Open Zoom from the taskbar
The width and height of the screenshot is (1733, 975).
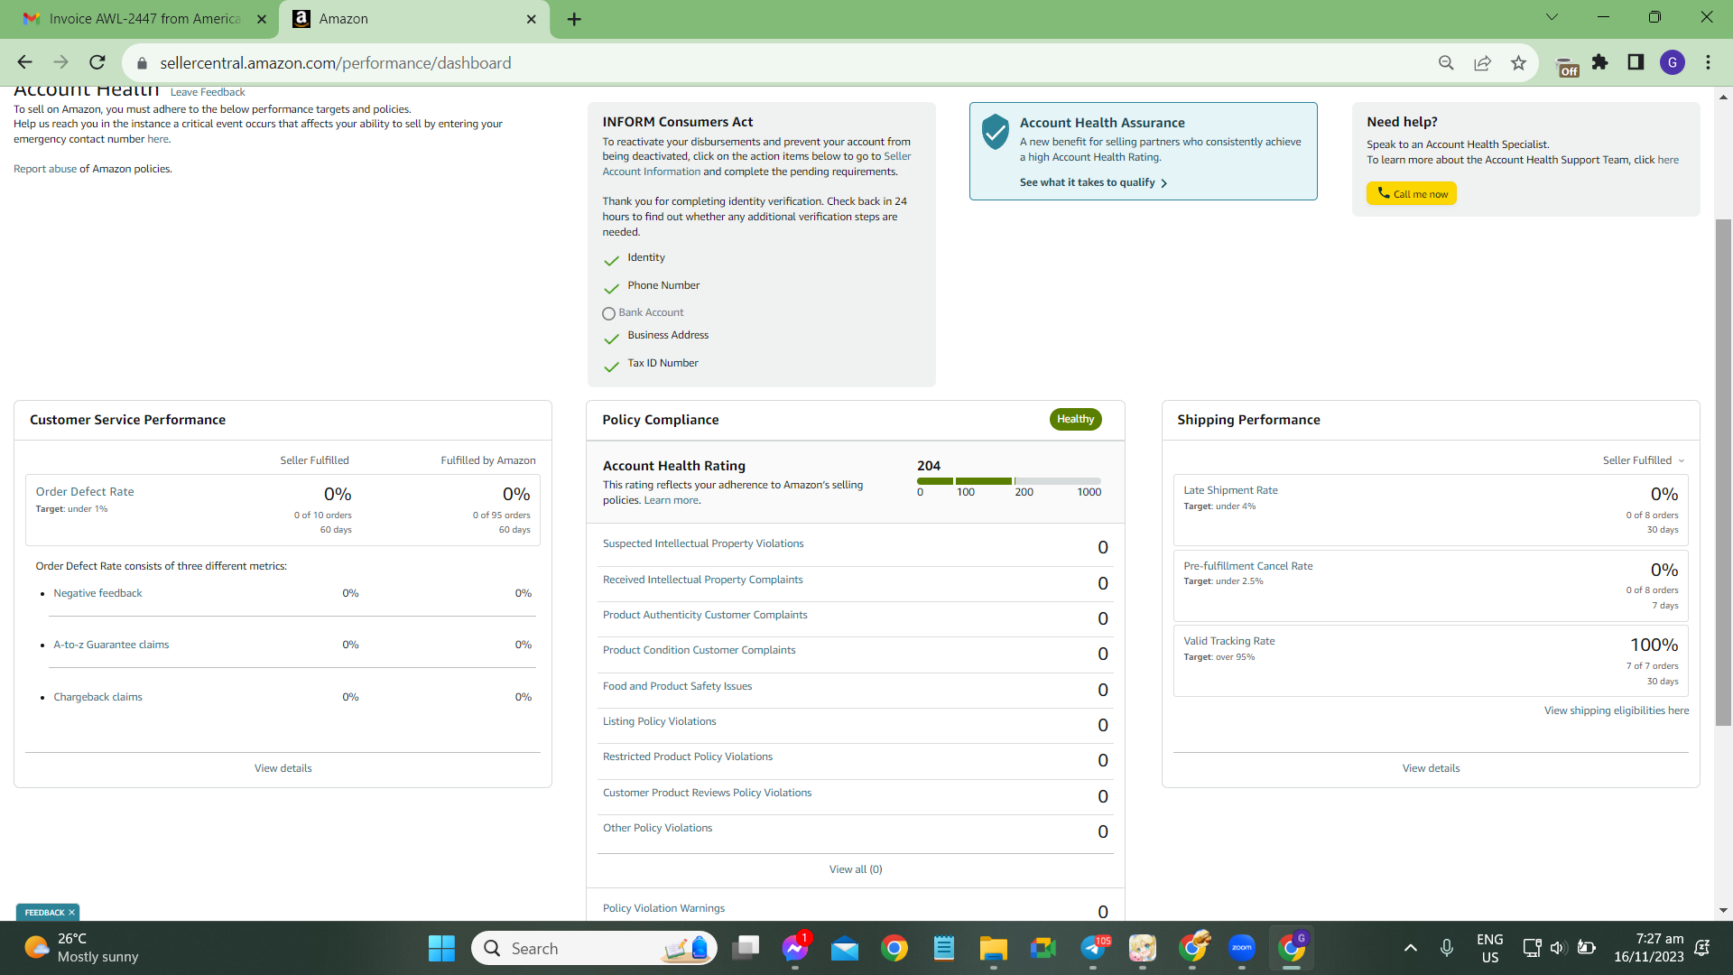[1242, 948]
